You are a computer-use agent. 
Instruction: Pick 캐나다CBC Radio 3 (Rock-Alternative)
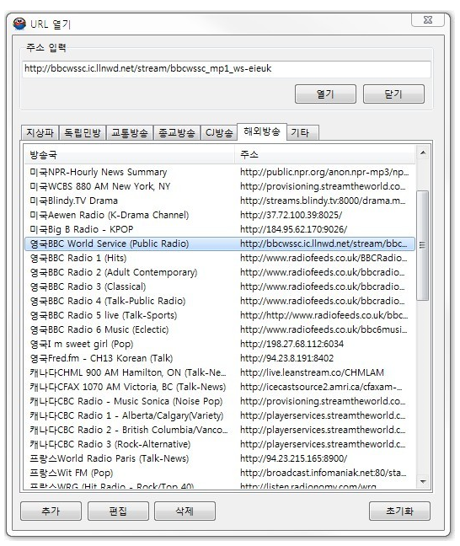point(220,444)
